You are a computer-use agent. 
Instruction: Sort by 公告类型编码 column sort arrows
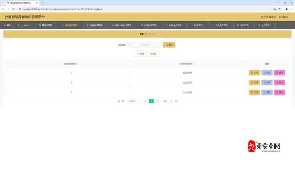click(x=78, y=64)
